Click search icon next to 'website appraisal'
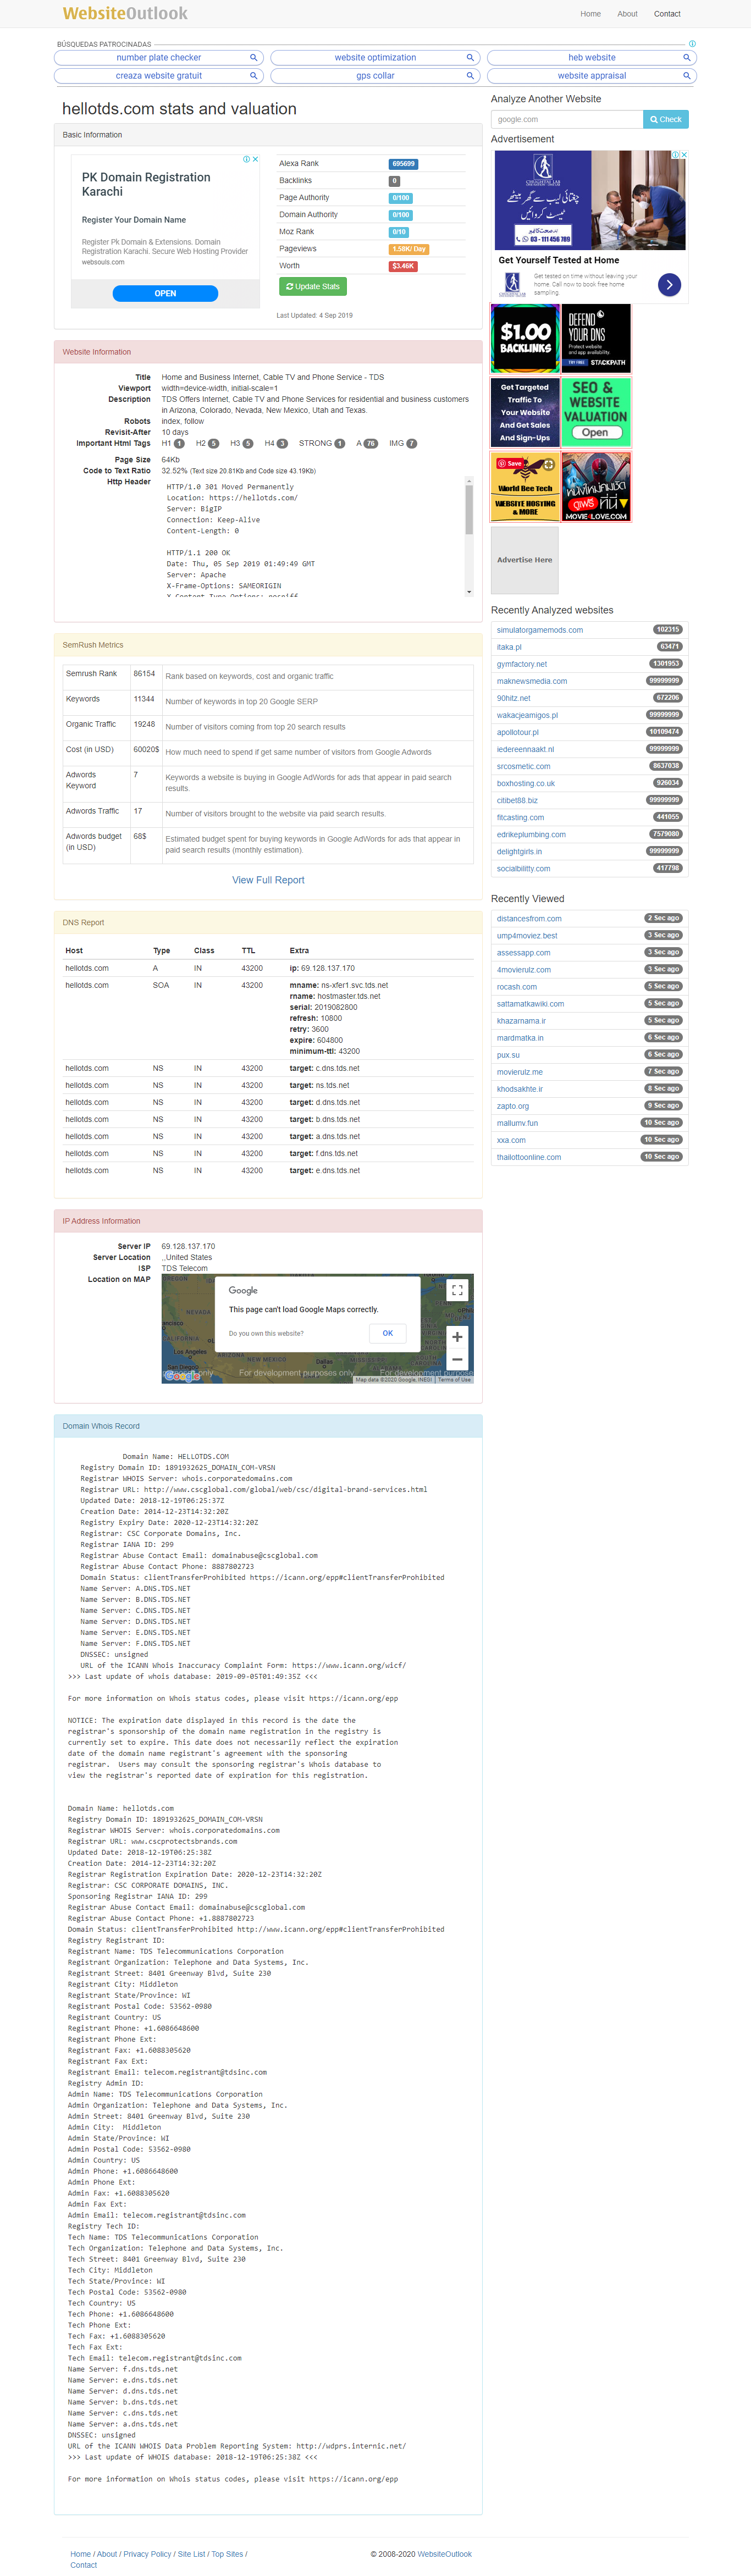Screen dimensions: 751x2576 pyautogui.click(x=686, y=76)
